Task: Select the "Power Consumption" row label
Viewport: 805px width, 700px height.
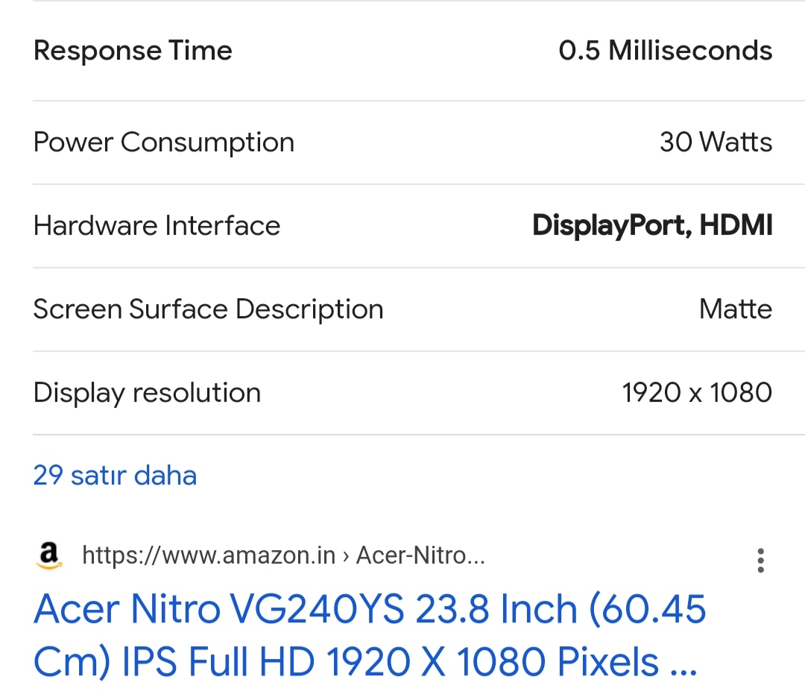Action: coord(164,142)
